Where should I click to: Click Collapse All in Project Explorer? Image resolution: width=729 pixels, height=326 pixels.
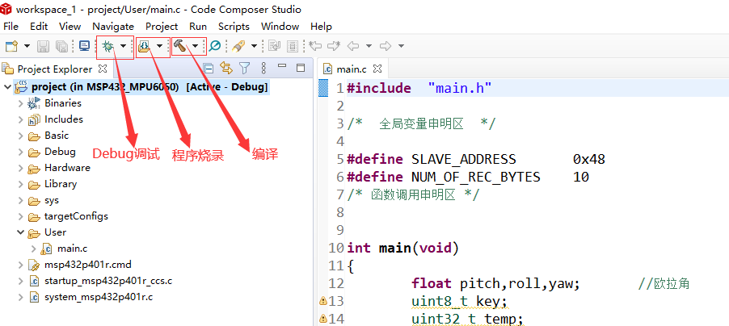[x=209, y=69]
